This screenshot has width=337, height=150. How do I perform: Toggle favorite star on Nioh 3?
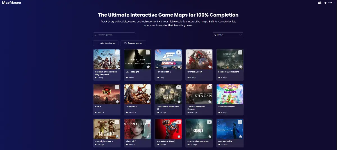pyautogui.click(x=117, y=102)
